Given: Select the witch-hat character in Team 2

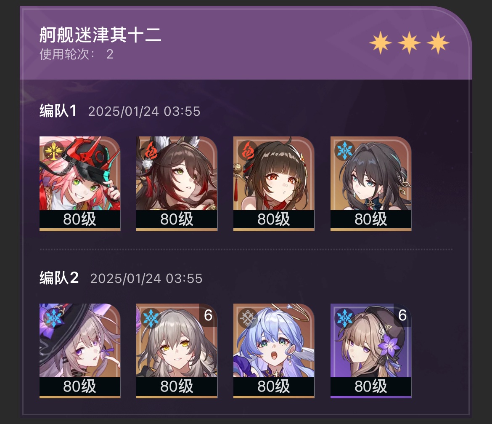Looking at the screenshot, I should coord(80,350).
